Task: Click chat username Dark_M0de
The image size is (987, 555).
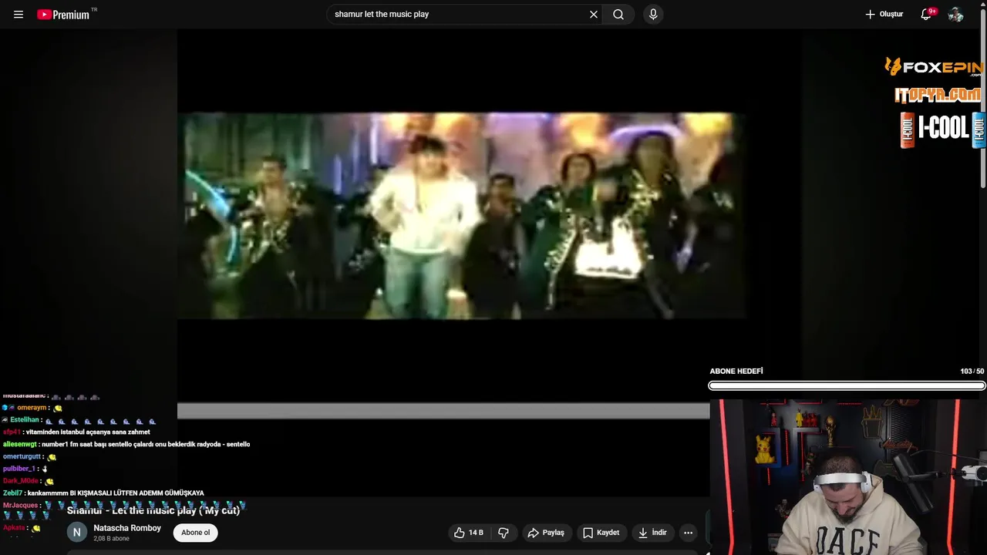Action: (20, 481)
